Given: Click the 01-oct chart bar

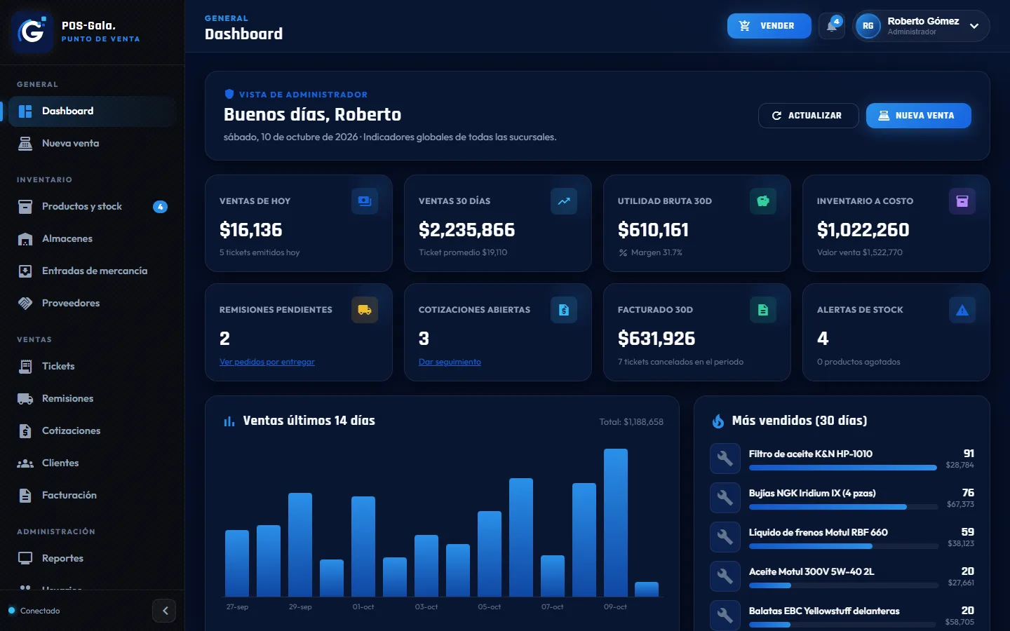Looking at the screenshot, I should point(363,547).
